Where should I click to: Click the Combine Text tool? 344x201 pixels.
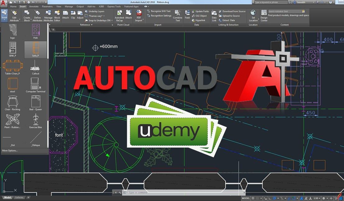177,16
